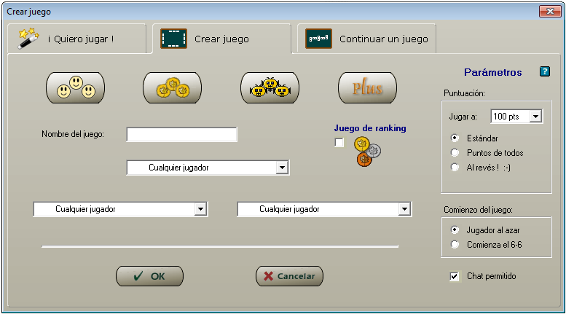Click the Nombre del juego text field
The width and height of the screenshot is (566, 314).
click(x=182, y=134)
